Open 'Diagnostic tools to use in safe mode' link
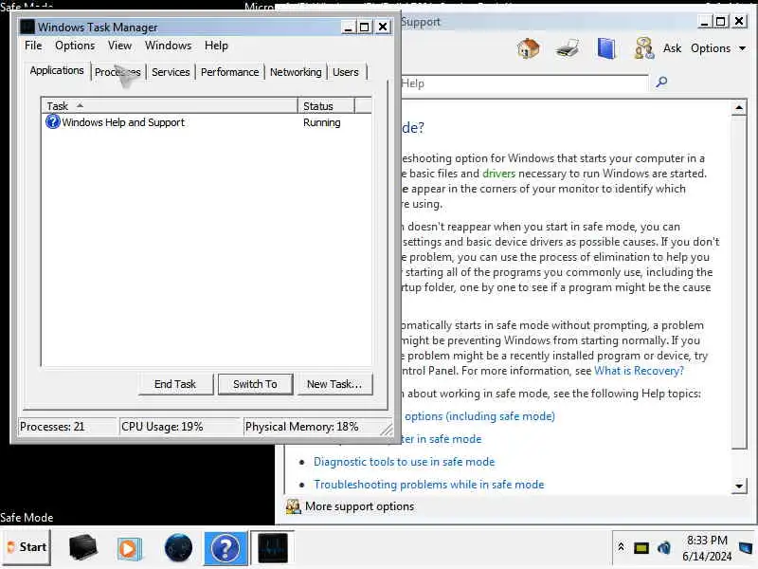This screenshot has height=569, width=758. (x=405, y=462)
